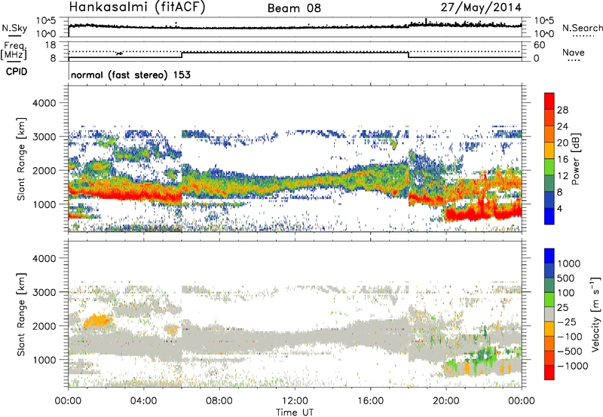Pick the velocity segment between 500 and 1000
The height and width of the screenshot is (417, 603).
pos(549,271)
